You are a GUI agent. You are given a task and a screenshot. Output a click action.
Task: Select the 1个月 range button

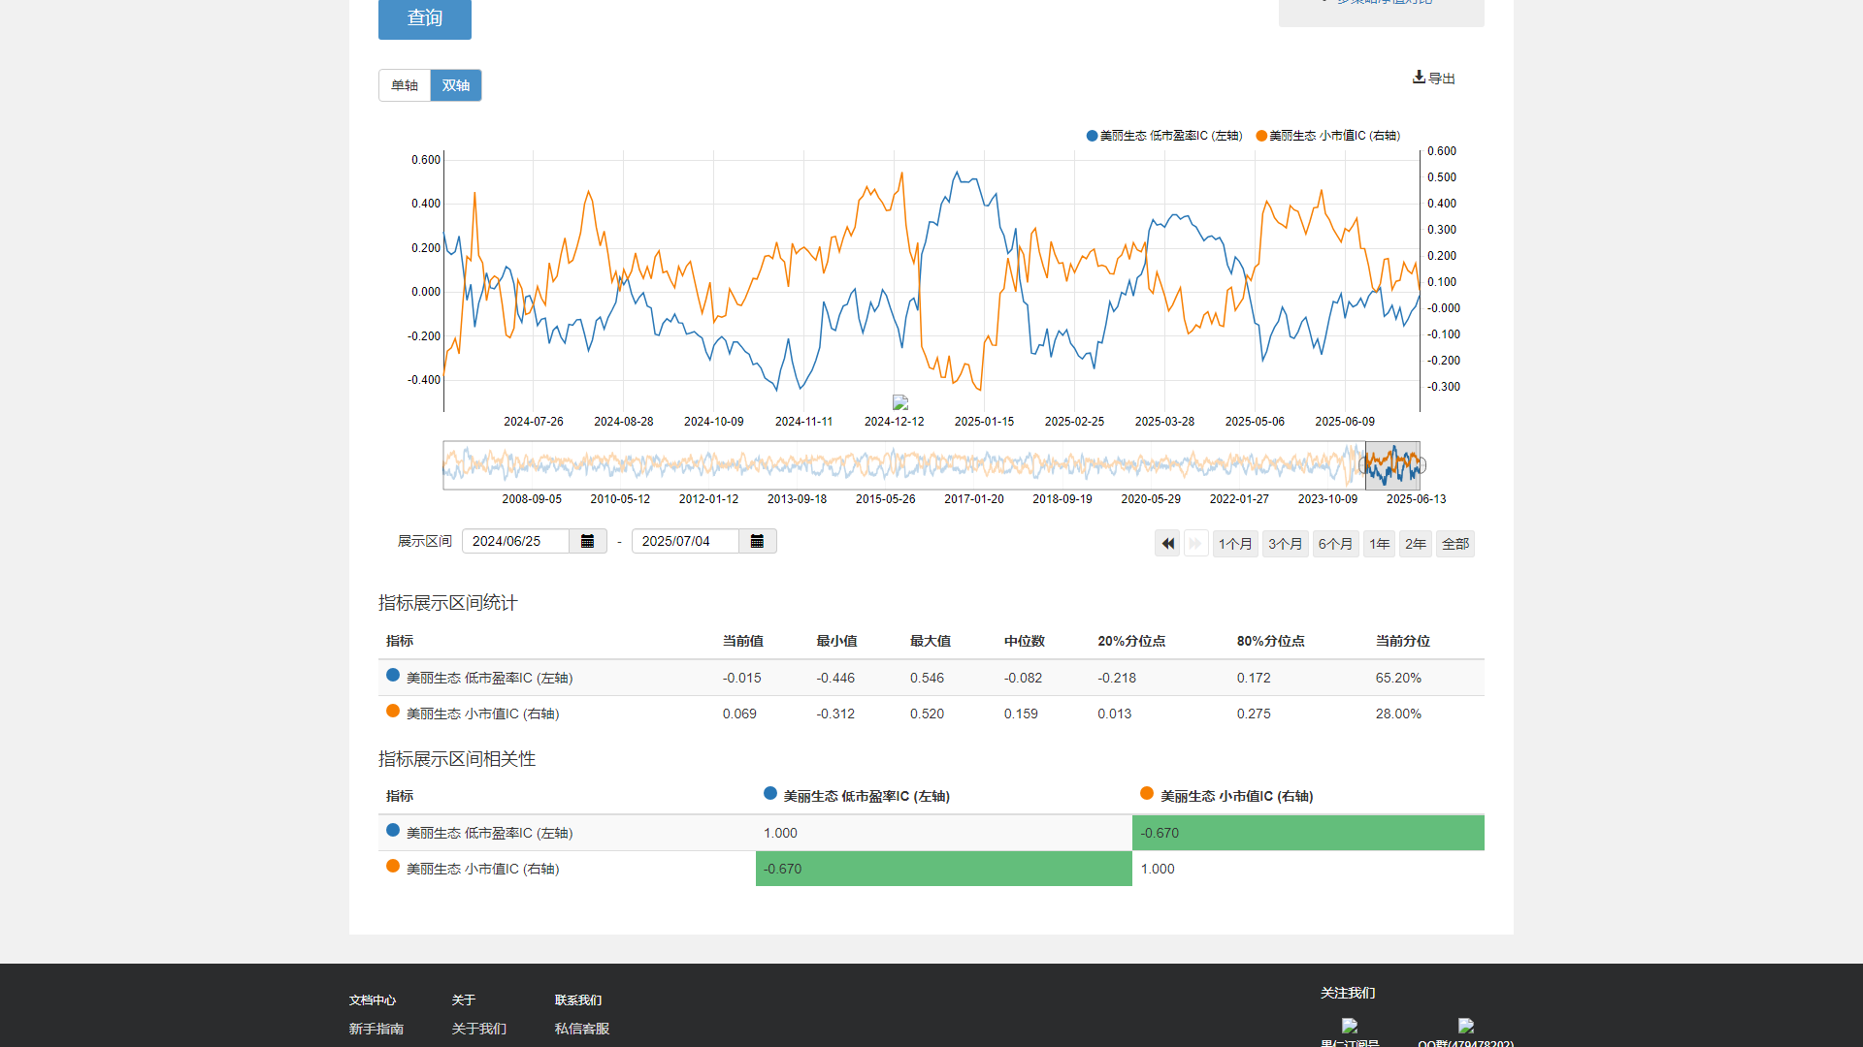[x=1235, y=544]
